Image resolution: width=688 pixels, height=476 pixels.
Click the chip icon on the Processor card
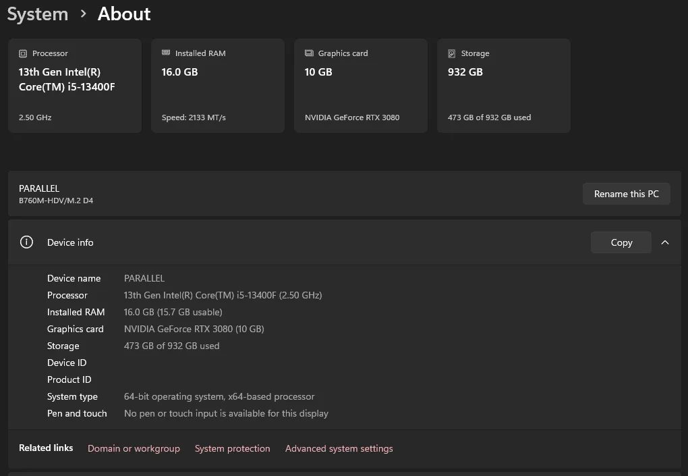tap(23, 53)
